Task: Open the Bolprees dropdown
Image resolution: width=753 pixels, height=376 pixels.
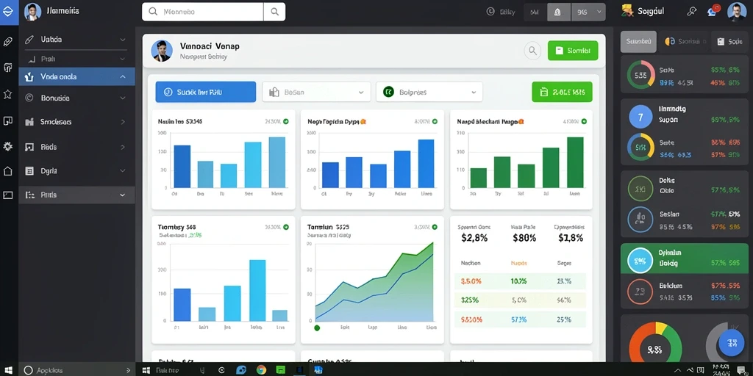Action: click(429, 92)
